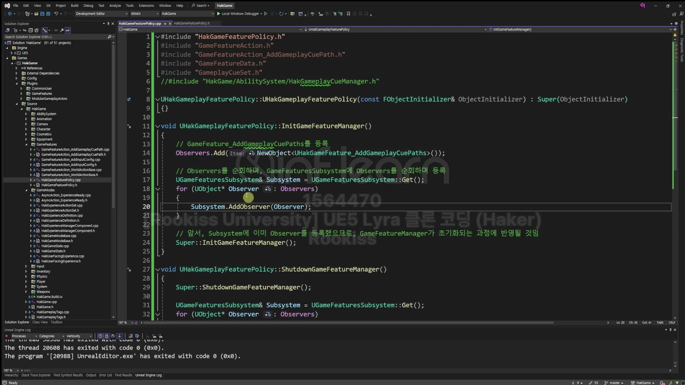Switch to the HakGameFeaturePolicy.h tab
The height and width of the screenshot is (385, 685).
(192, 24)
